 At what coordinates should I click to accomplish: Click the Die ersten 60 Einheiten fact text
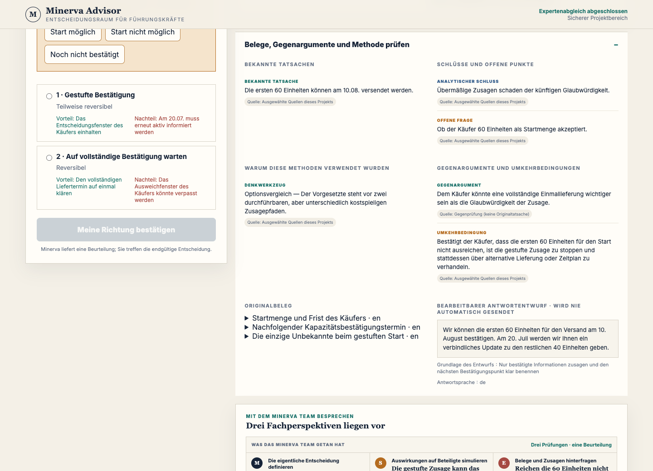329,90
